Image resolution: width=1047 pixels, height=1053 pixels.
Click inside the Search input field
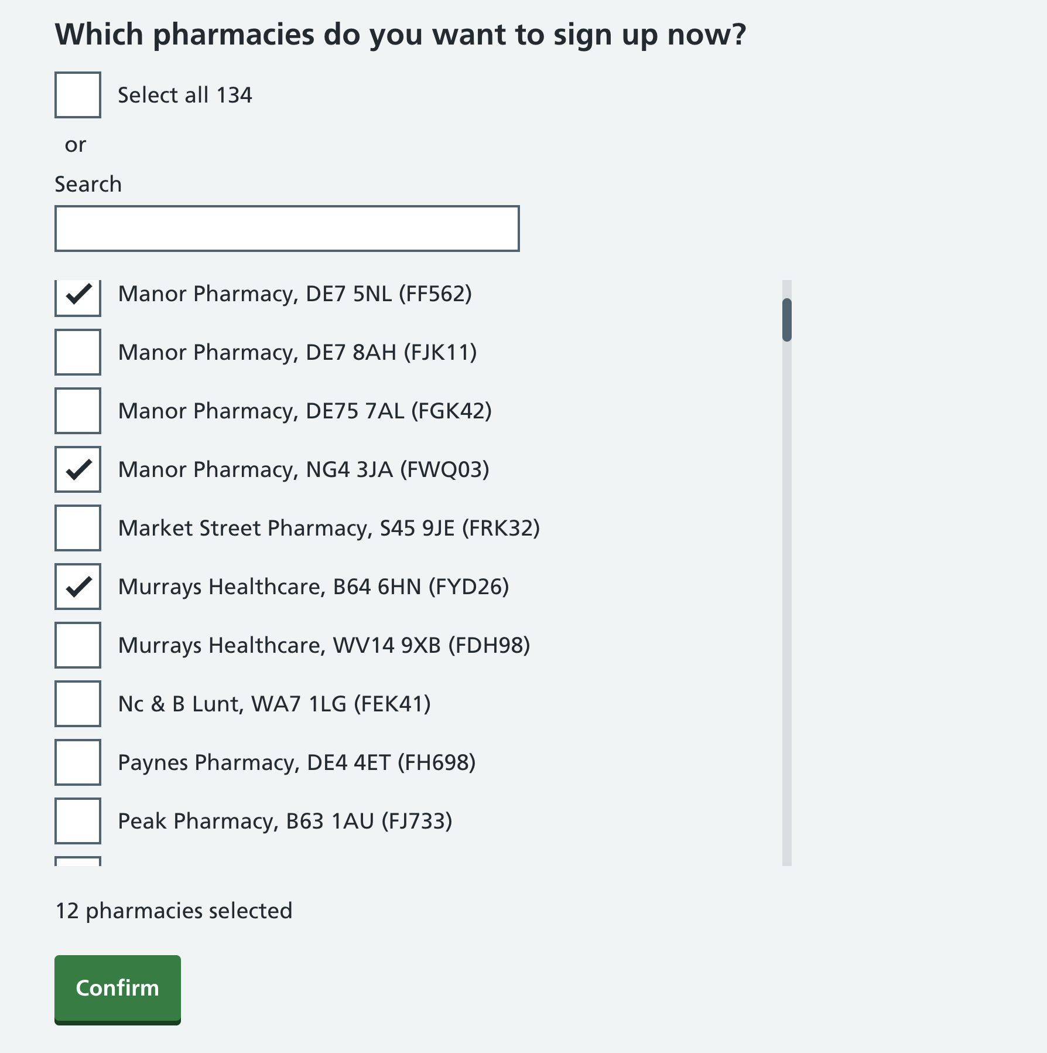click(286, 228)
